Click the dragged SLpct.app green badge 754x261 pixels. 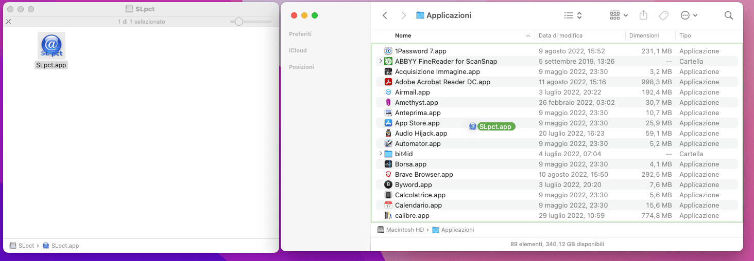(495, 126)
